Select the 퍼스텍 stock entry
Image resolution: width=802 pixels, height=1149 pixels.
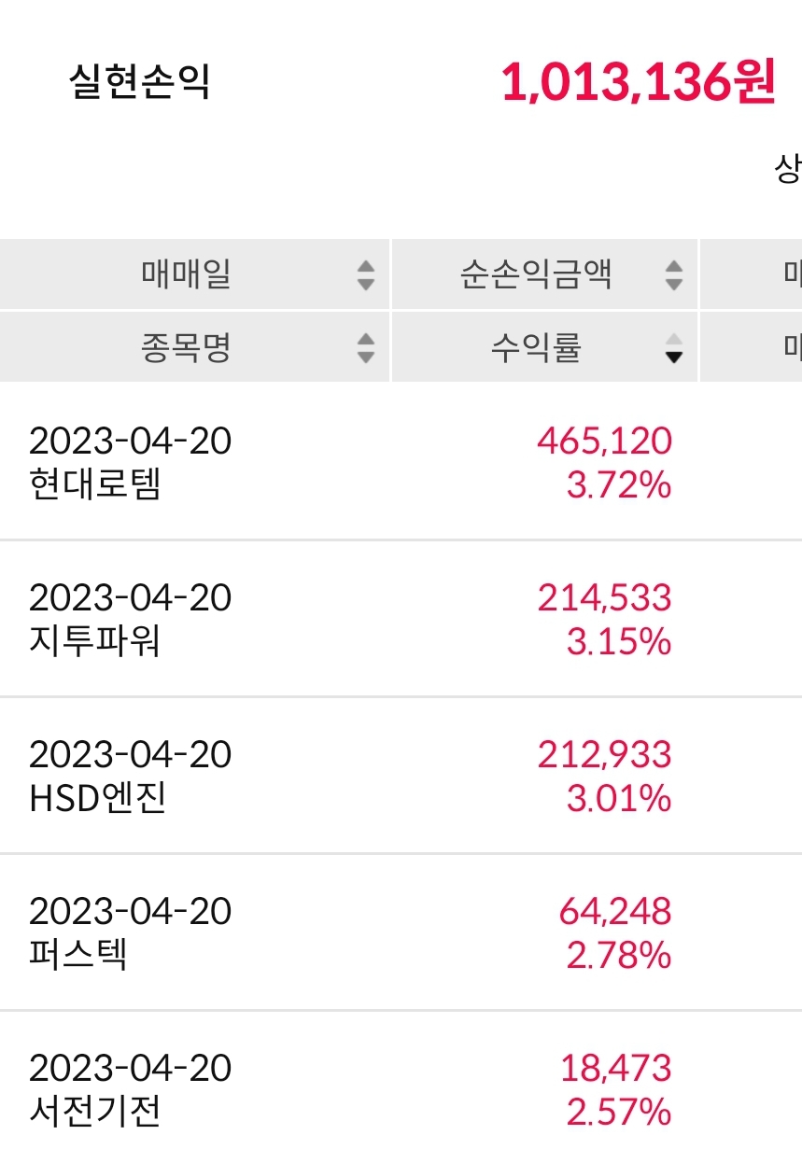point(79,956)
